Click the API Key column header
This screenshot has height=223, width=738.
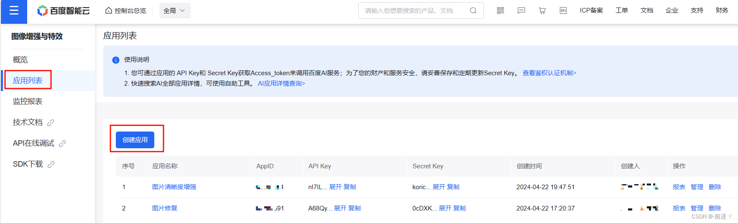point(319,166)
